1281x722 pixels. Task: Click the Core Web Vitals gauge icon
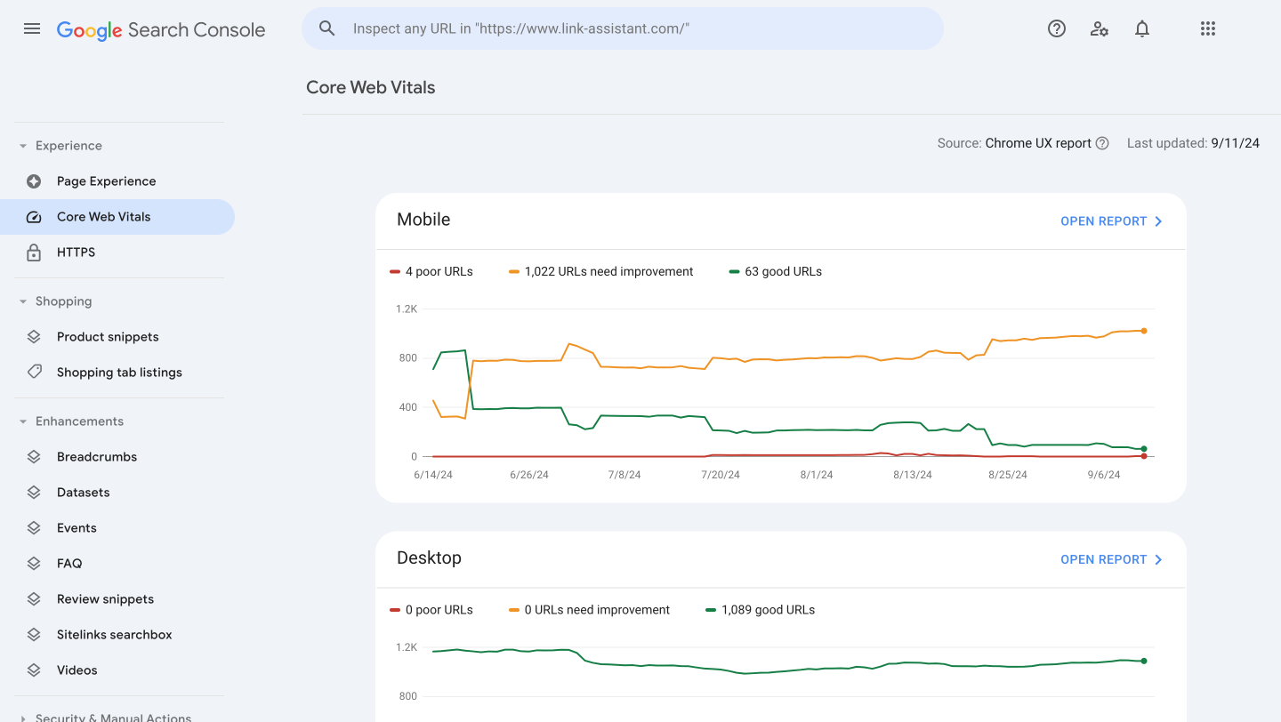(34, 217)
